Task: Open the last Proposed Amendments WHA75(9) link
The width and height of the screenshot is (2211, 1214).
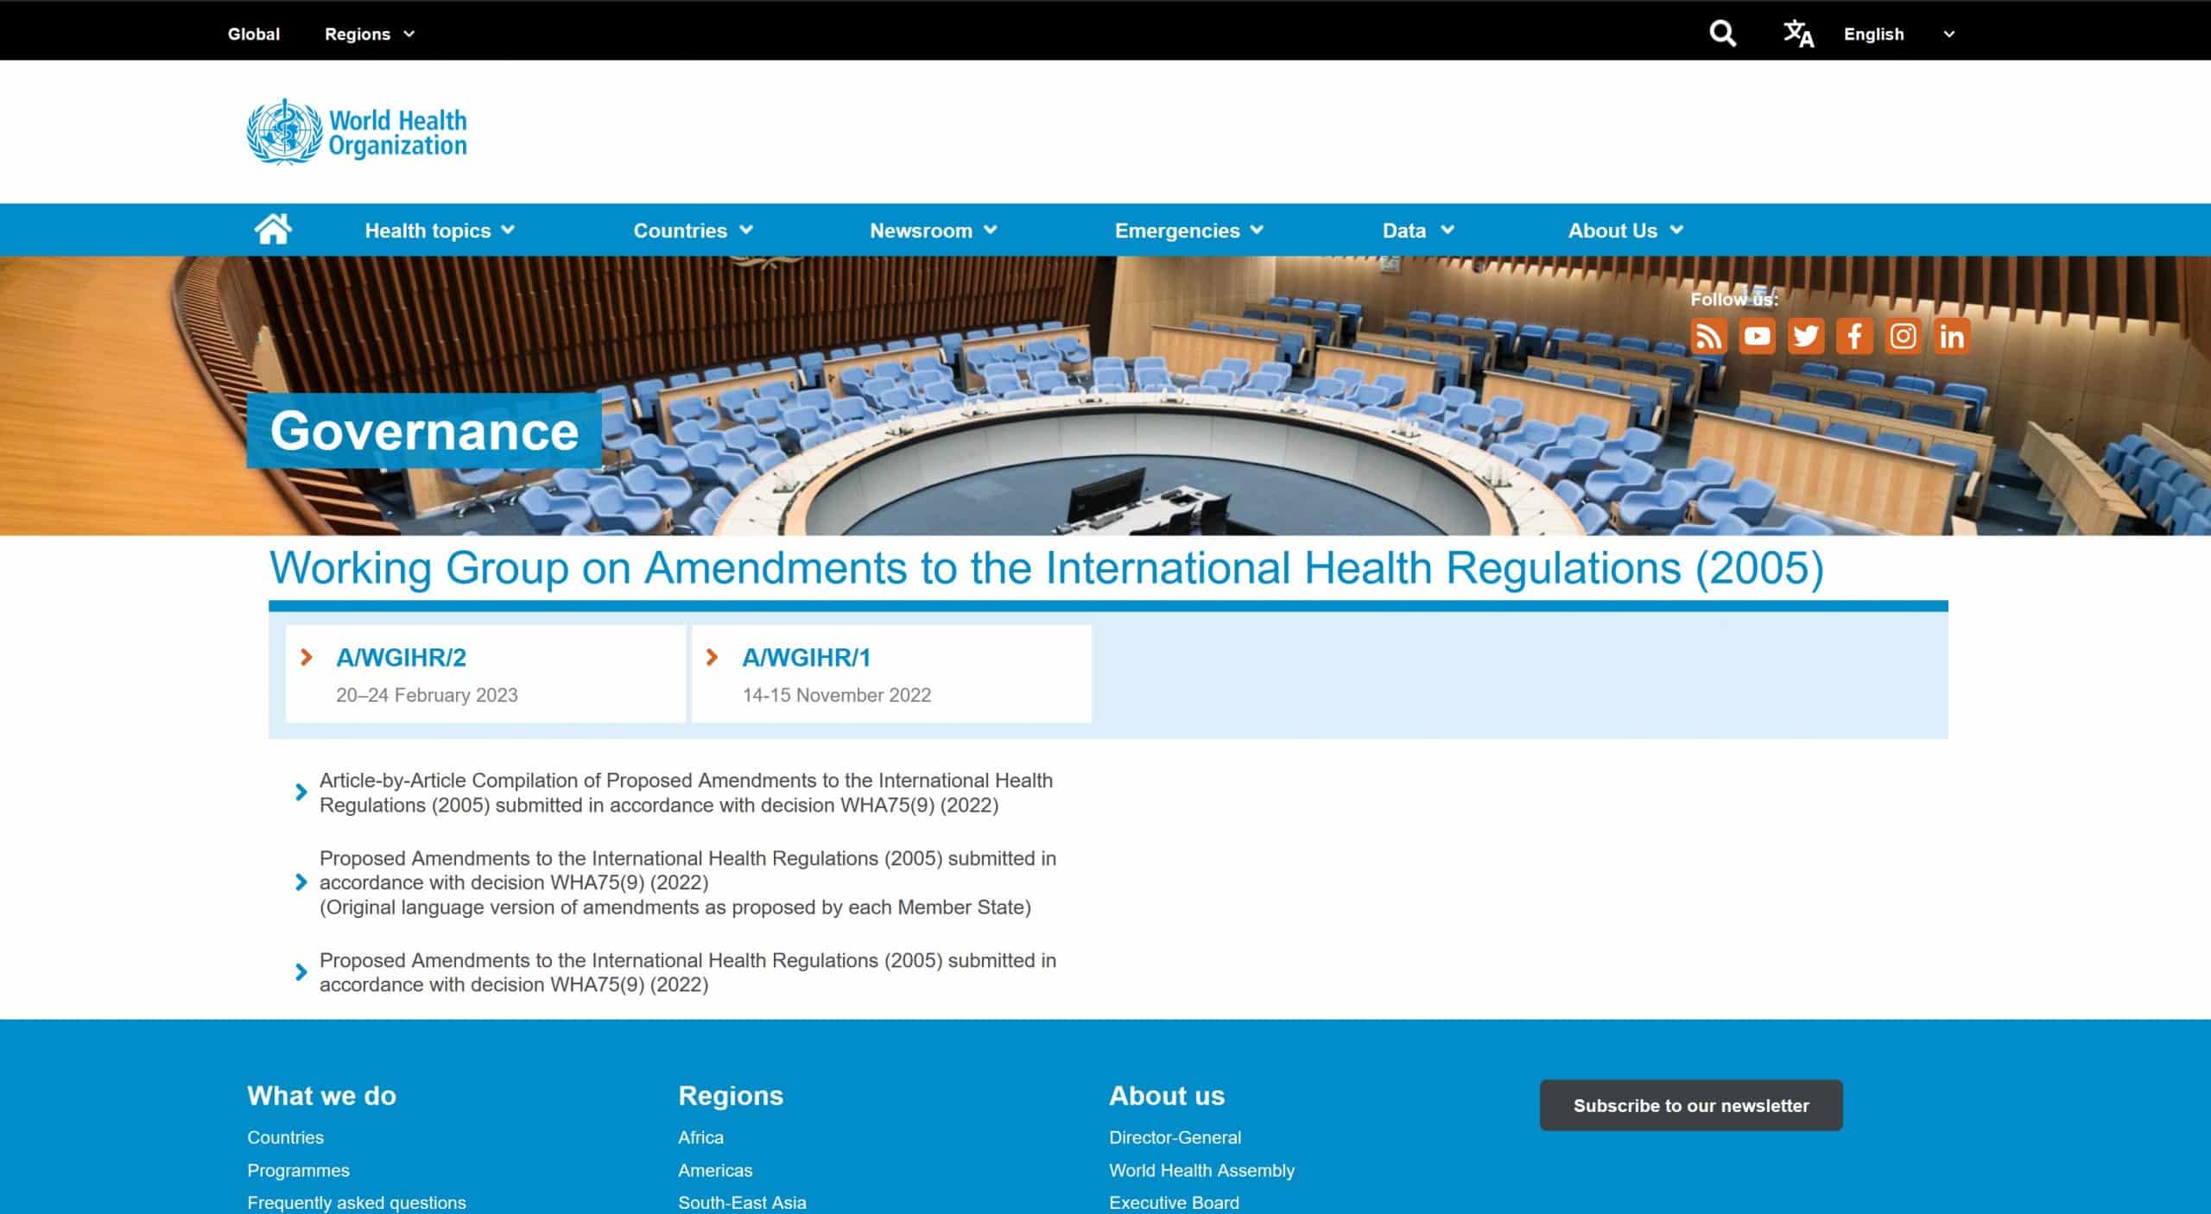Action: (x=687, y=972)
